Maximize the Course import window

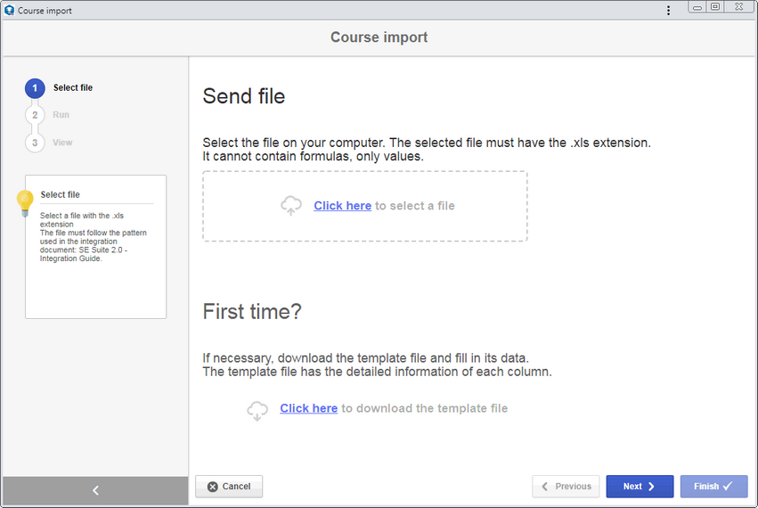point(715,7)
